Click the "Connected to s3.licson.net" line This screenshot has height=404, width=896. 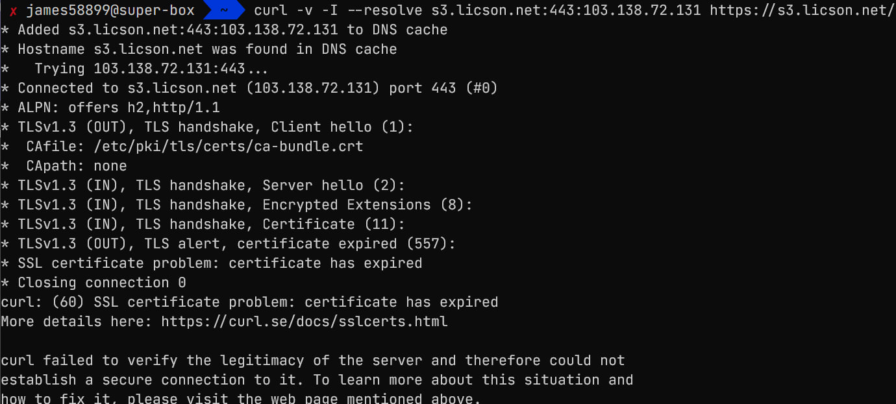point(257,88)
